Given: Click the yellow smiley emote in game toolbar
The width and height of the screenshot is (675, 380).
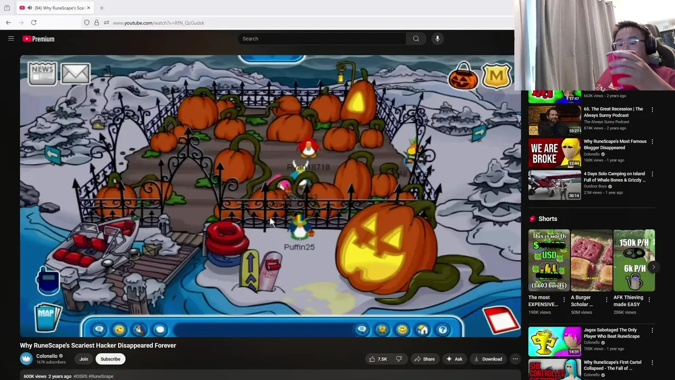Looking at the screenshot, I should tap(119, 330).
